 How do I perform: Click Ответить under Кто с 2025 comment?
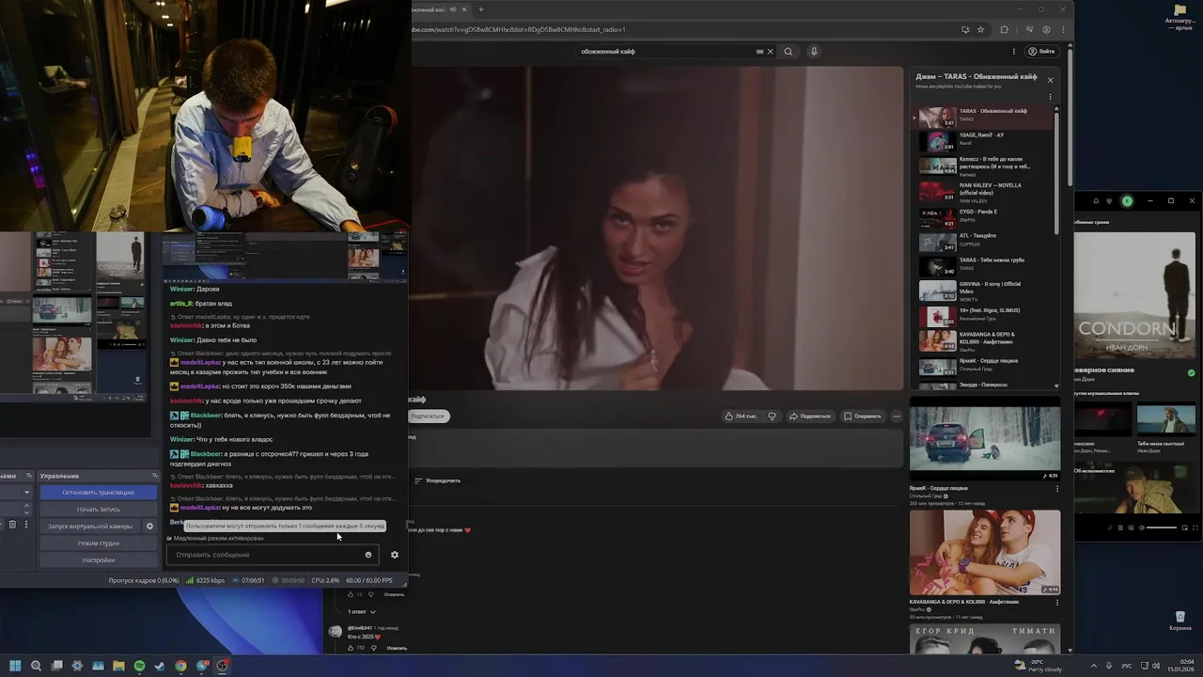tap(397, 648)
